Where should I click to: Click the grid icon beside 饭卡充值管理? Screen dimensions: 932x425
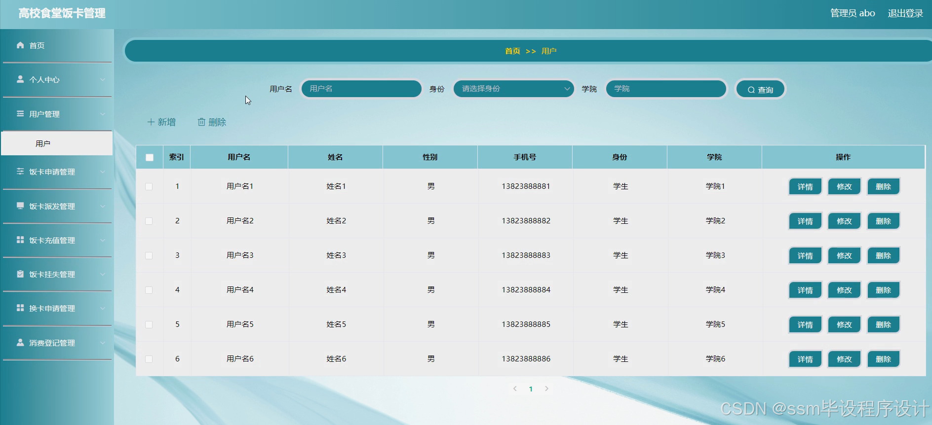(20, 240)
